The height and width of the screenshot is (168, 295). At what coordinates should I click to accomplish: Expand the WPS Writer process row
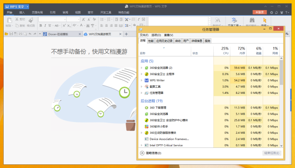pos(142,80)
